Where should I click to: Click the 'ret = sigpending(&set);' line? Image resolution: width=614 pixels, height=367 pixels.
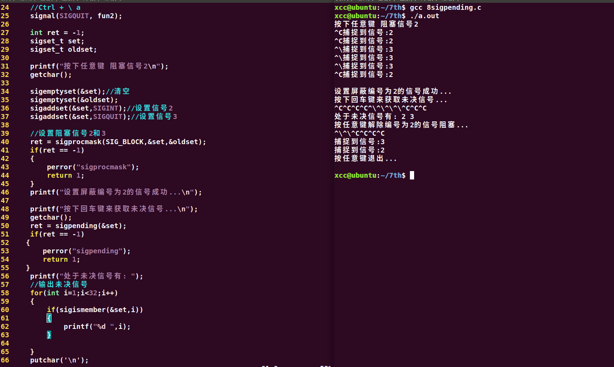point(78,226)
